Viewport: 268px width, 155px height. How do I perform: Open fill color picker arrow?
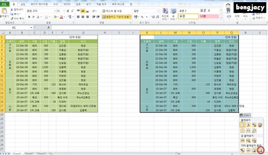click(x=58, y=17)
